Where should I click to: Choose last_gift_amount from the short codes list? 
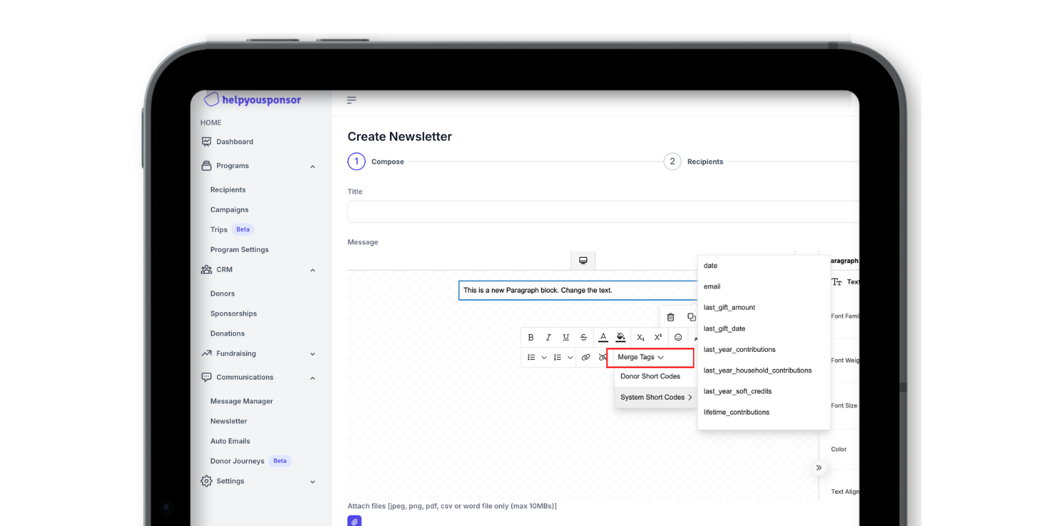tap(729, 308)
